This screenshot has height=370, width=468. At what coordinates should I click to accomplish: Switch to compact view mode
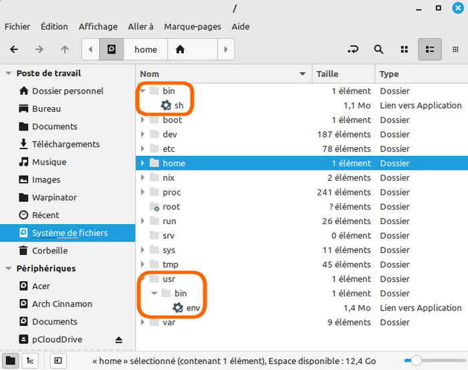click(x=455, y=50)
